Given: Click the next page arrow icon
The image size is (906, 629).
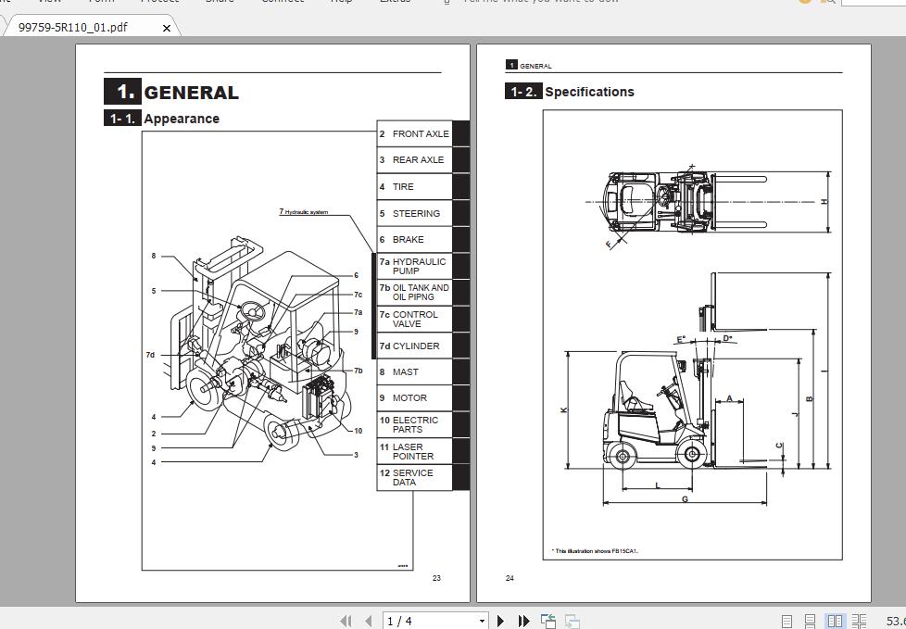Looking at the screenshot, I should pyautogui.click(x=500, y=619).
